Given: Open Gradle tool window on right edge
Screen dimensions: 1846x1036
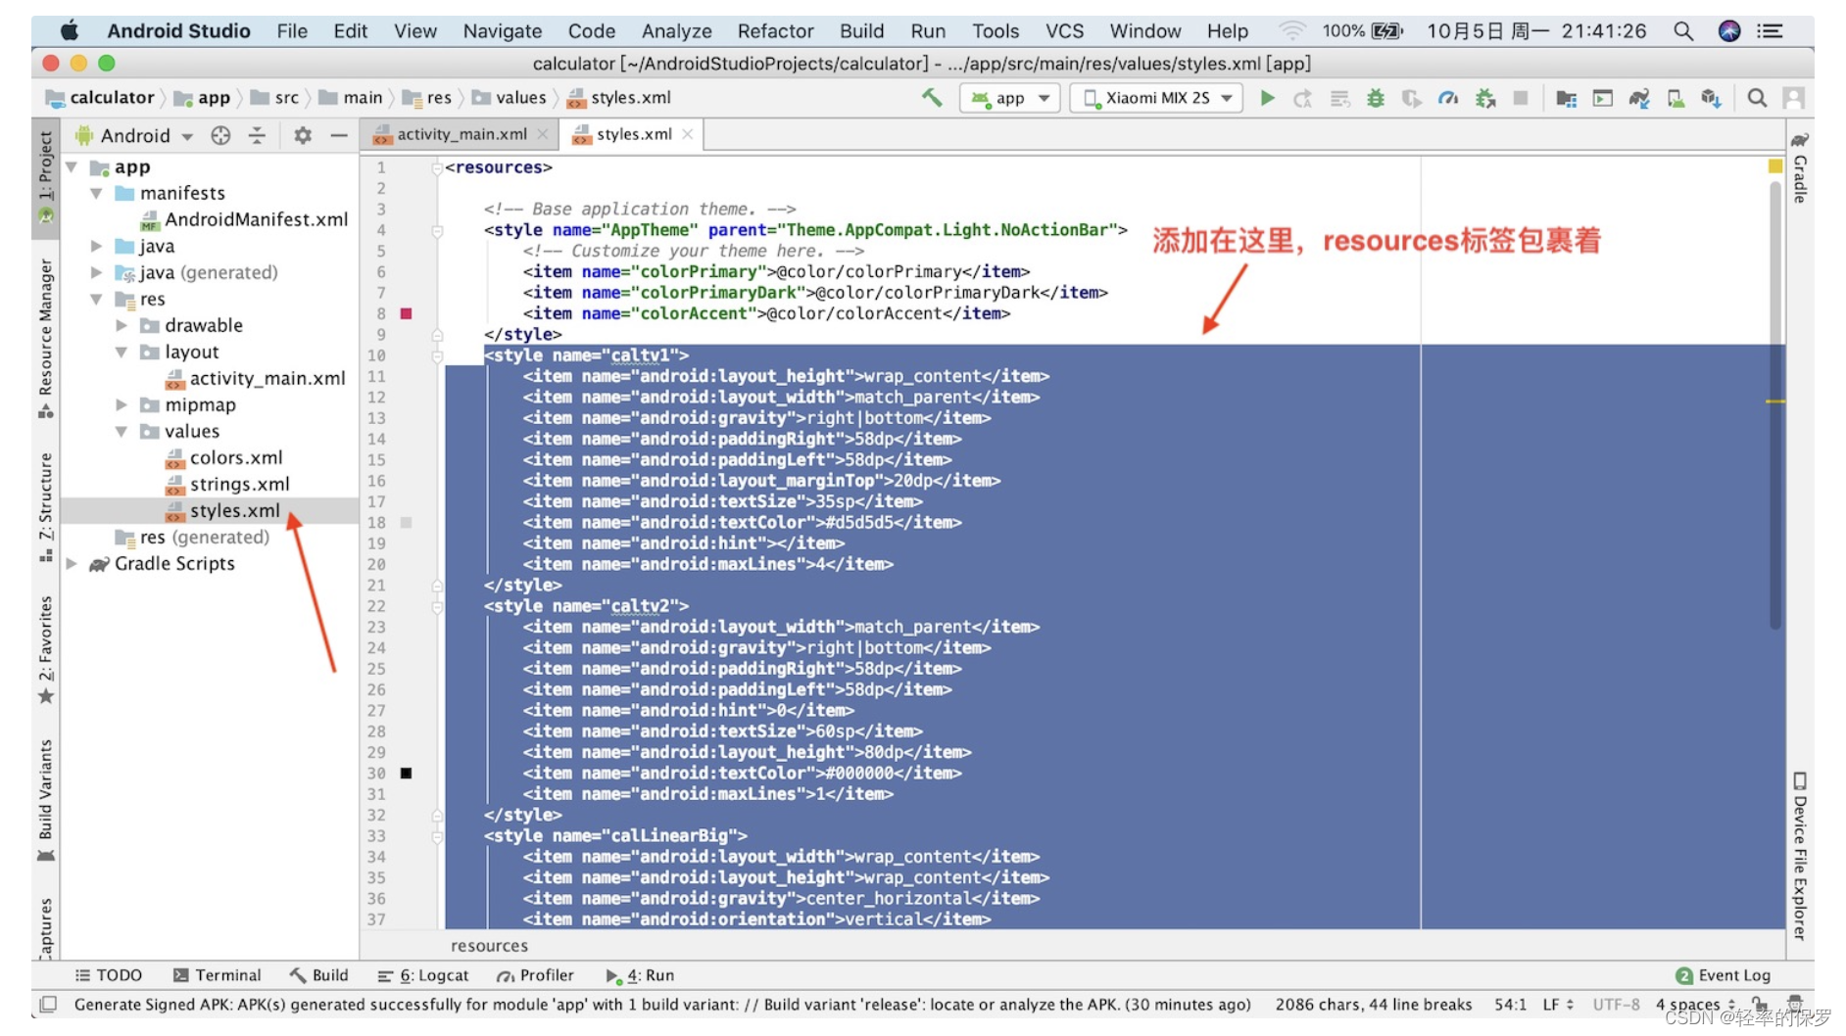Looking at the screenshot, I should pos(1800,166).
